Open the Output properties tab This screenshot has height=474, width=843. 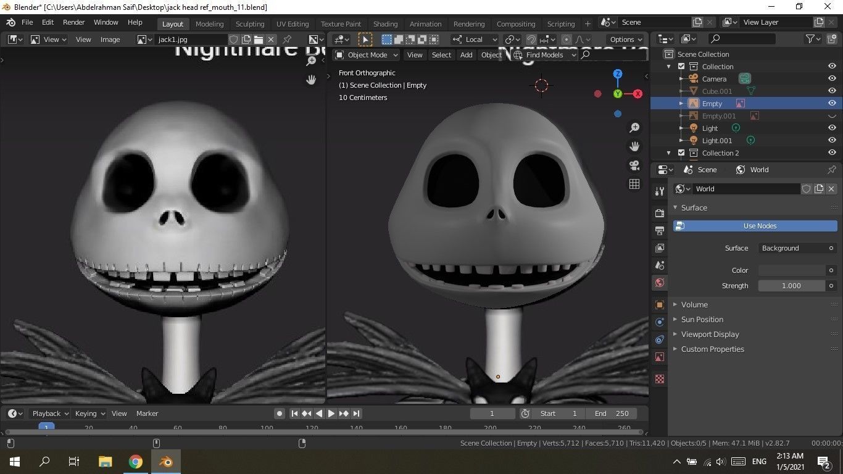coord(660,231)
